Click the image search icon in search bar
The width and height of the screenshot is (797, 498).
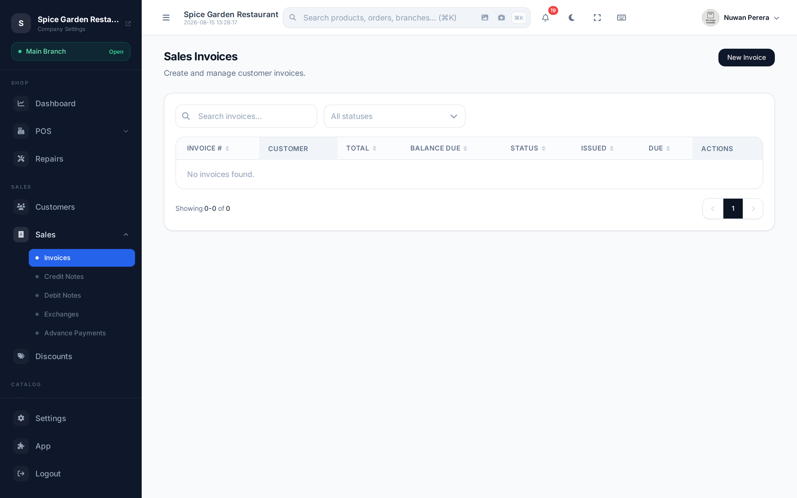(485, 17)
